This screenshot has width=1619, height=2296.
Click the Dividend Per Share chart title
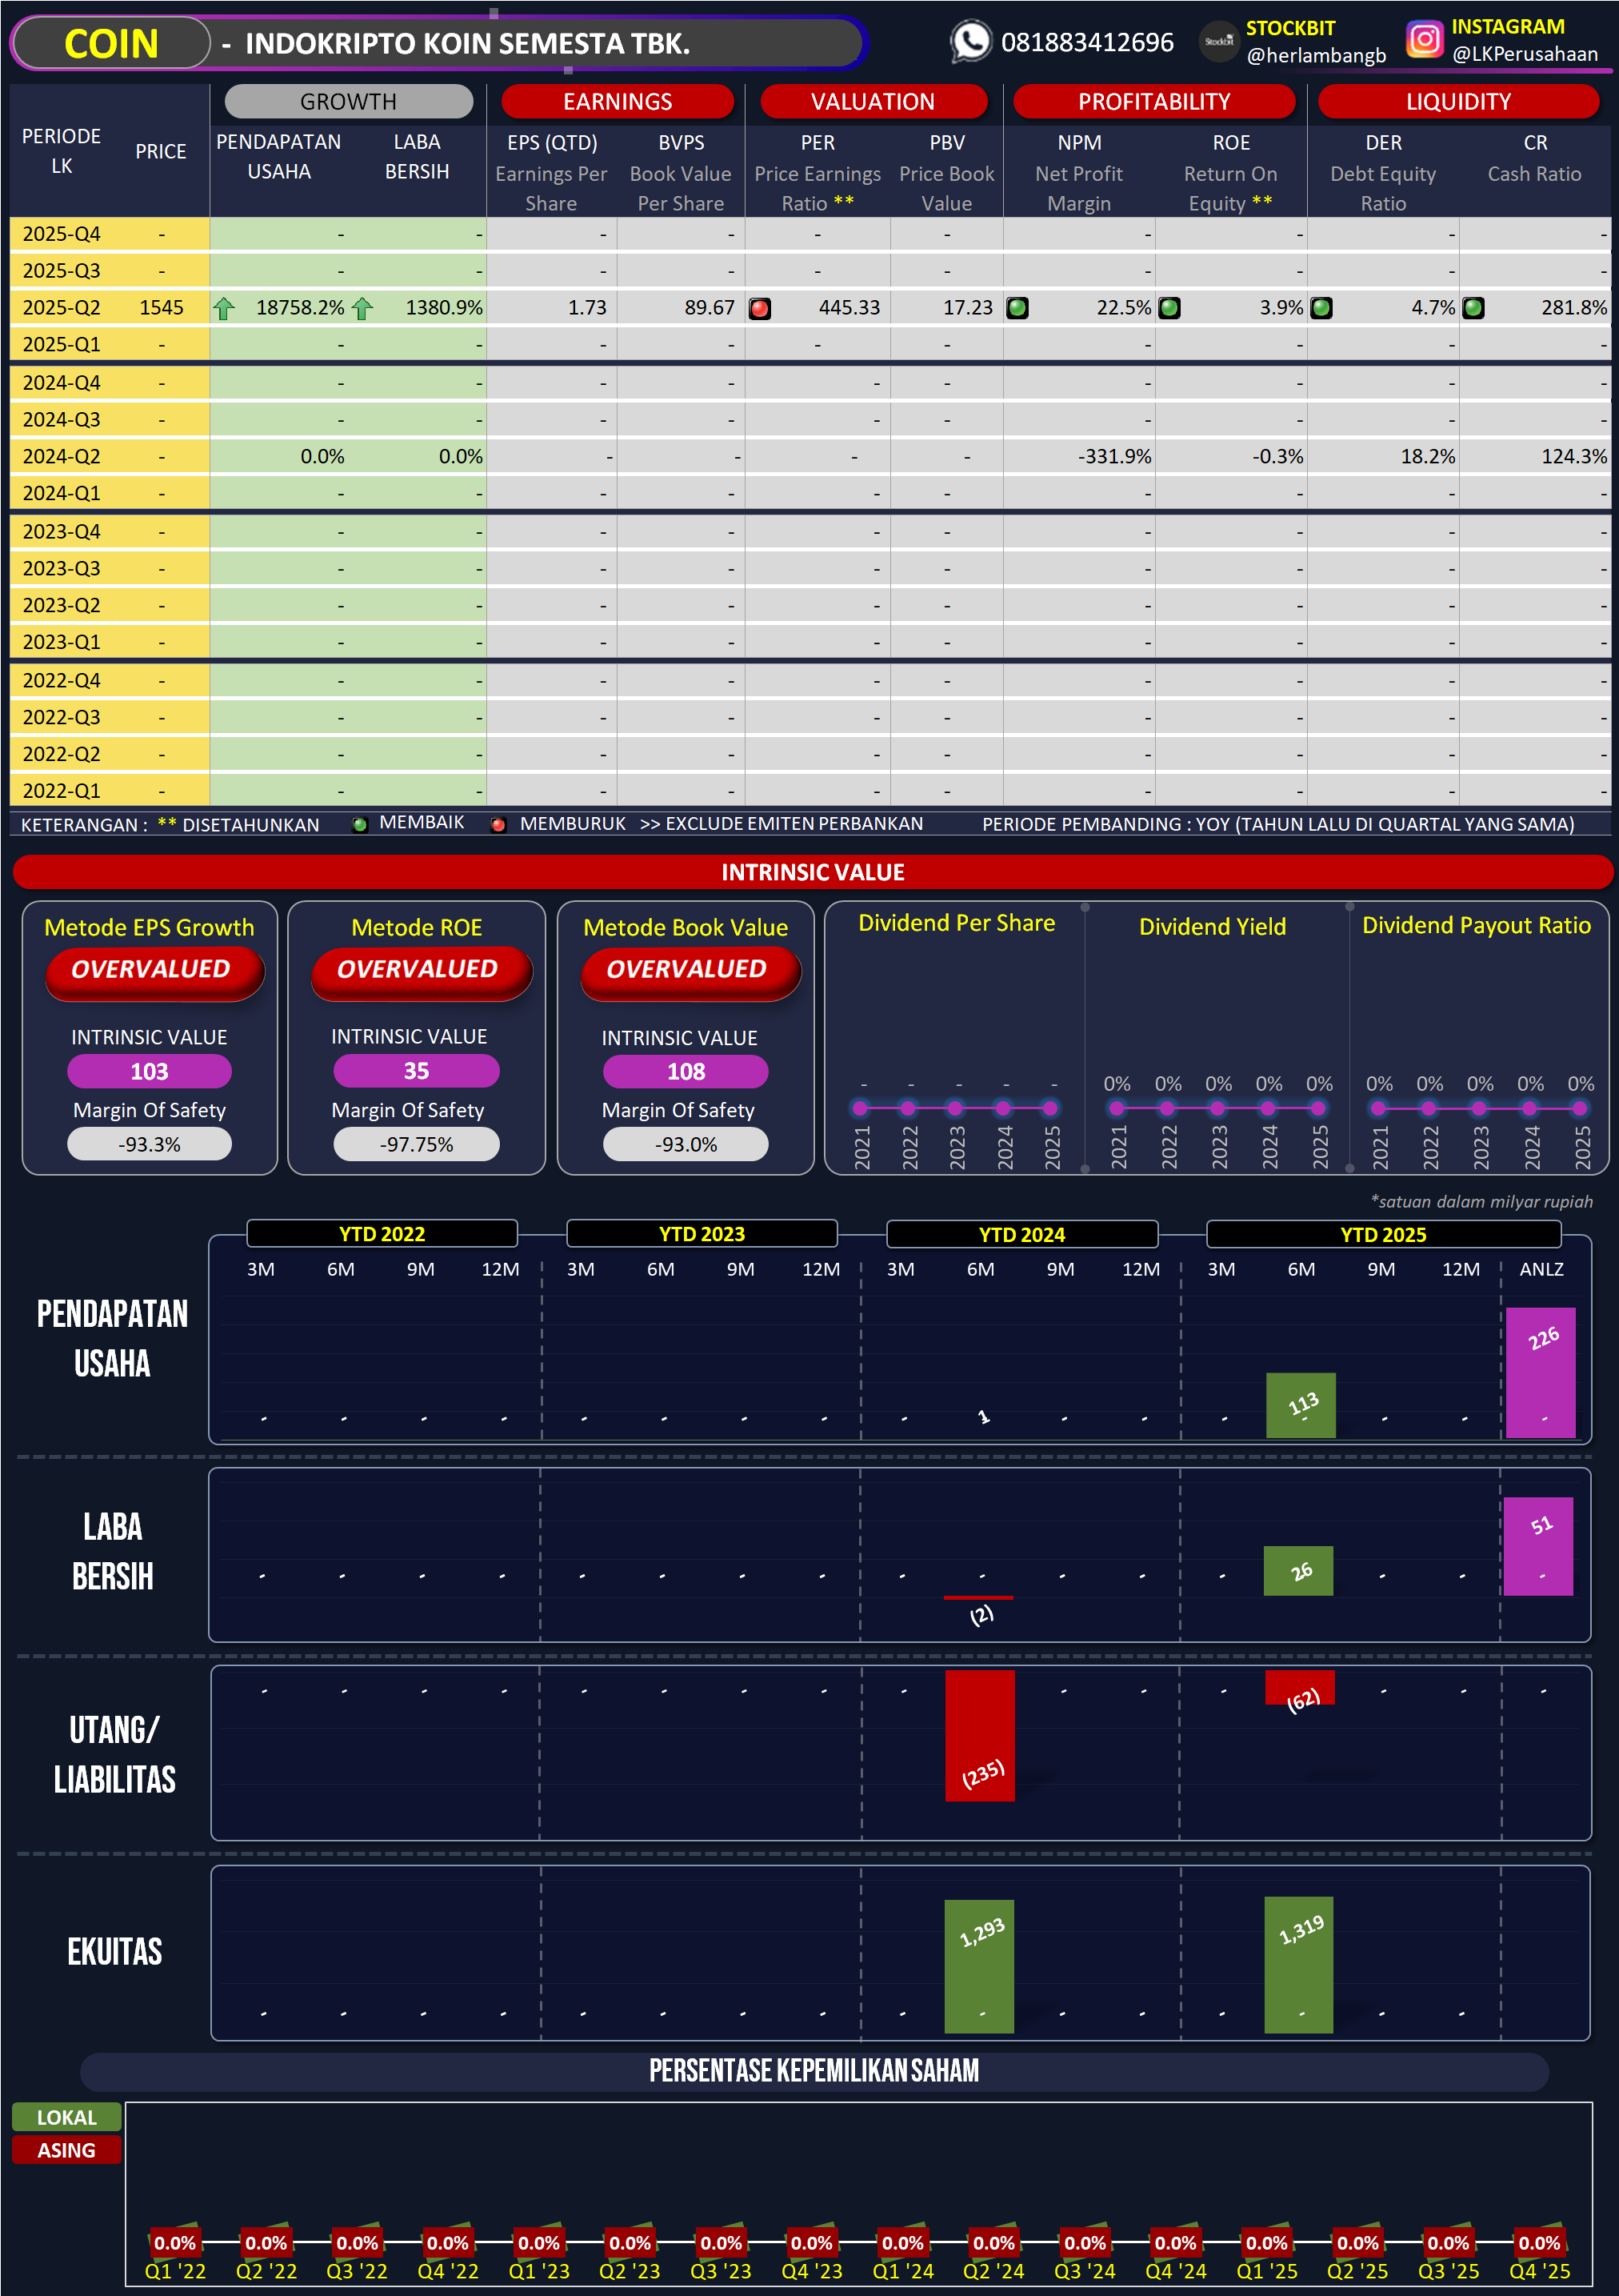coord(957,923)
